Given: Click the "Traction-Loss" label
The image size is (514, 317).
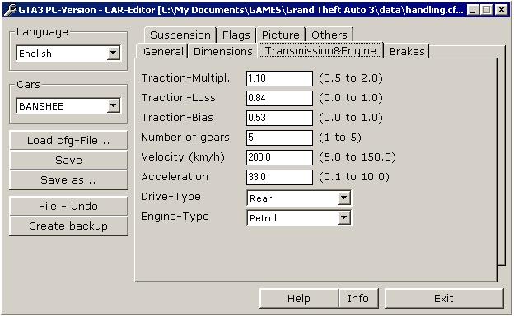Looking at the screenshot, I should (x=178, y=98).
